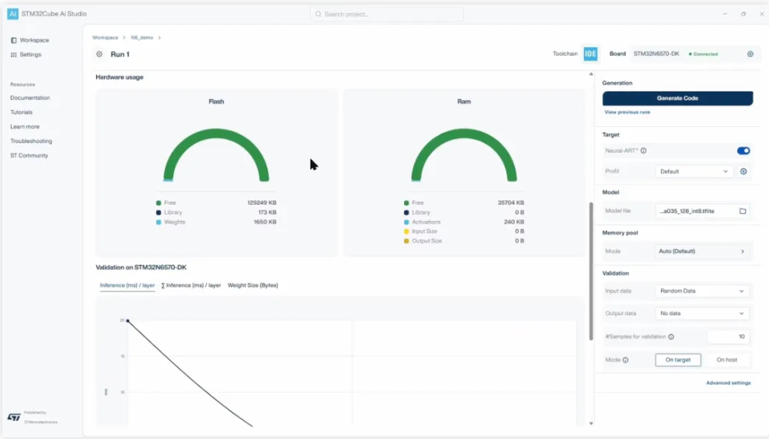769x439 pixels.
Task: Click the Run 1 settings gear icon
Action: [99, 54]
